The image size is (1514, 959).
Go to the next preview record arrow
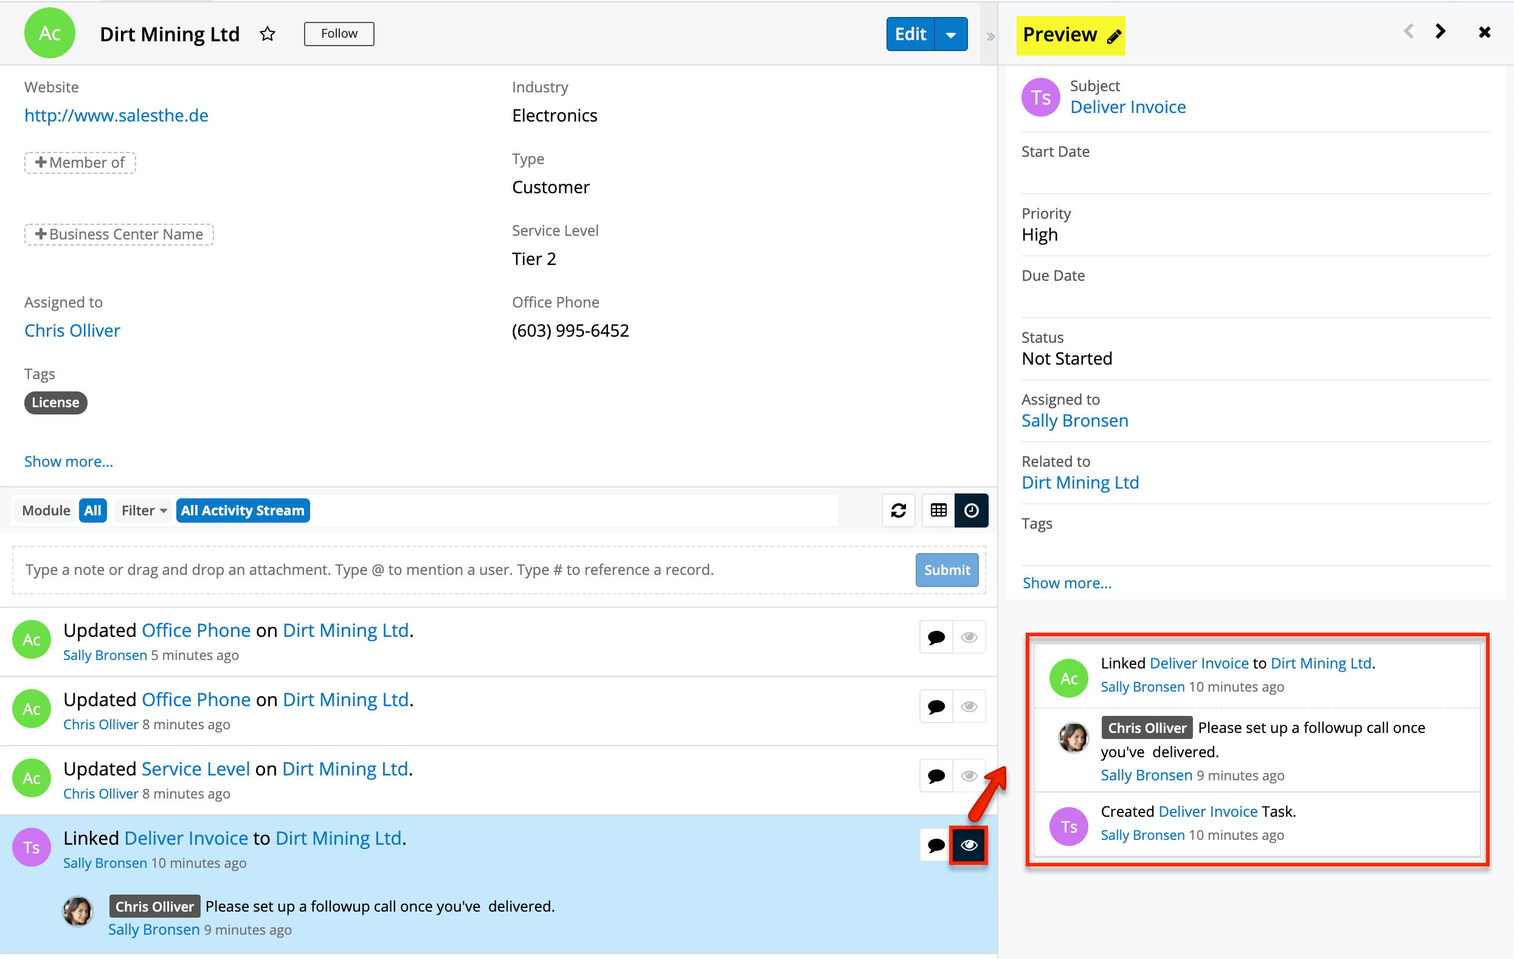(1440, 32)
